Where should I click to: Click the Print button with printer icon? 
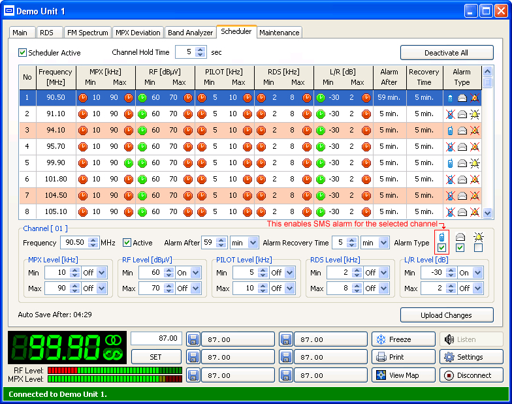coord(403,357)
